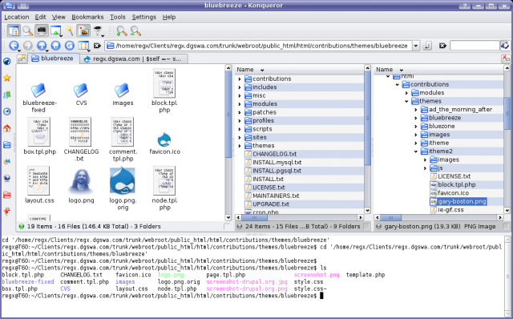
Task: Select the bluebreeze tab
Action: coord(54,59)
